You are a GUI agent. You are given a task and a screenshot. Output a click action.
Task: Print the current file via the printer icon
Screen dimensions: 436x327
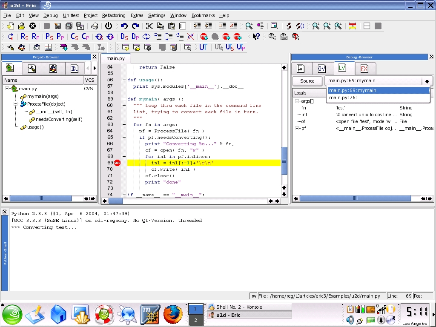pyautogui.click(x=95, y=26)
